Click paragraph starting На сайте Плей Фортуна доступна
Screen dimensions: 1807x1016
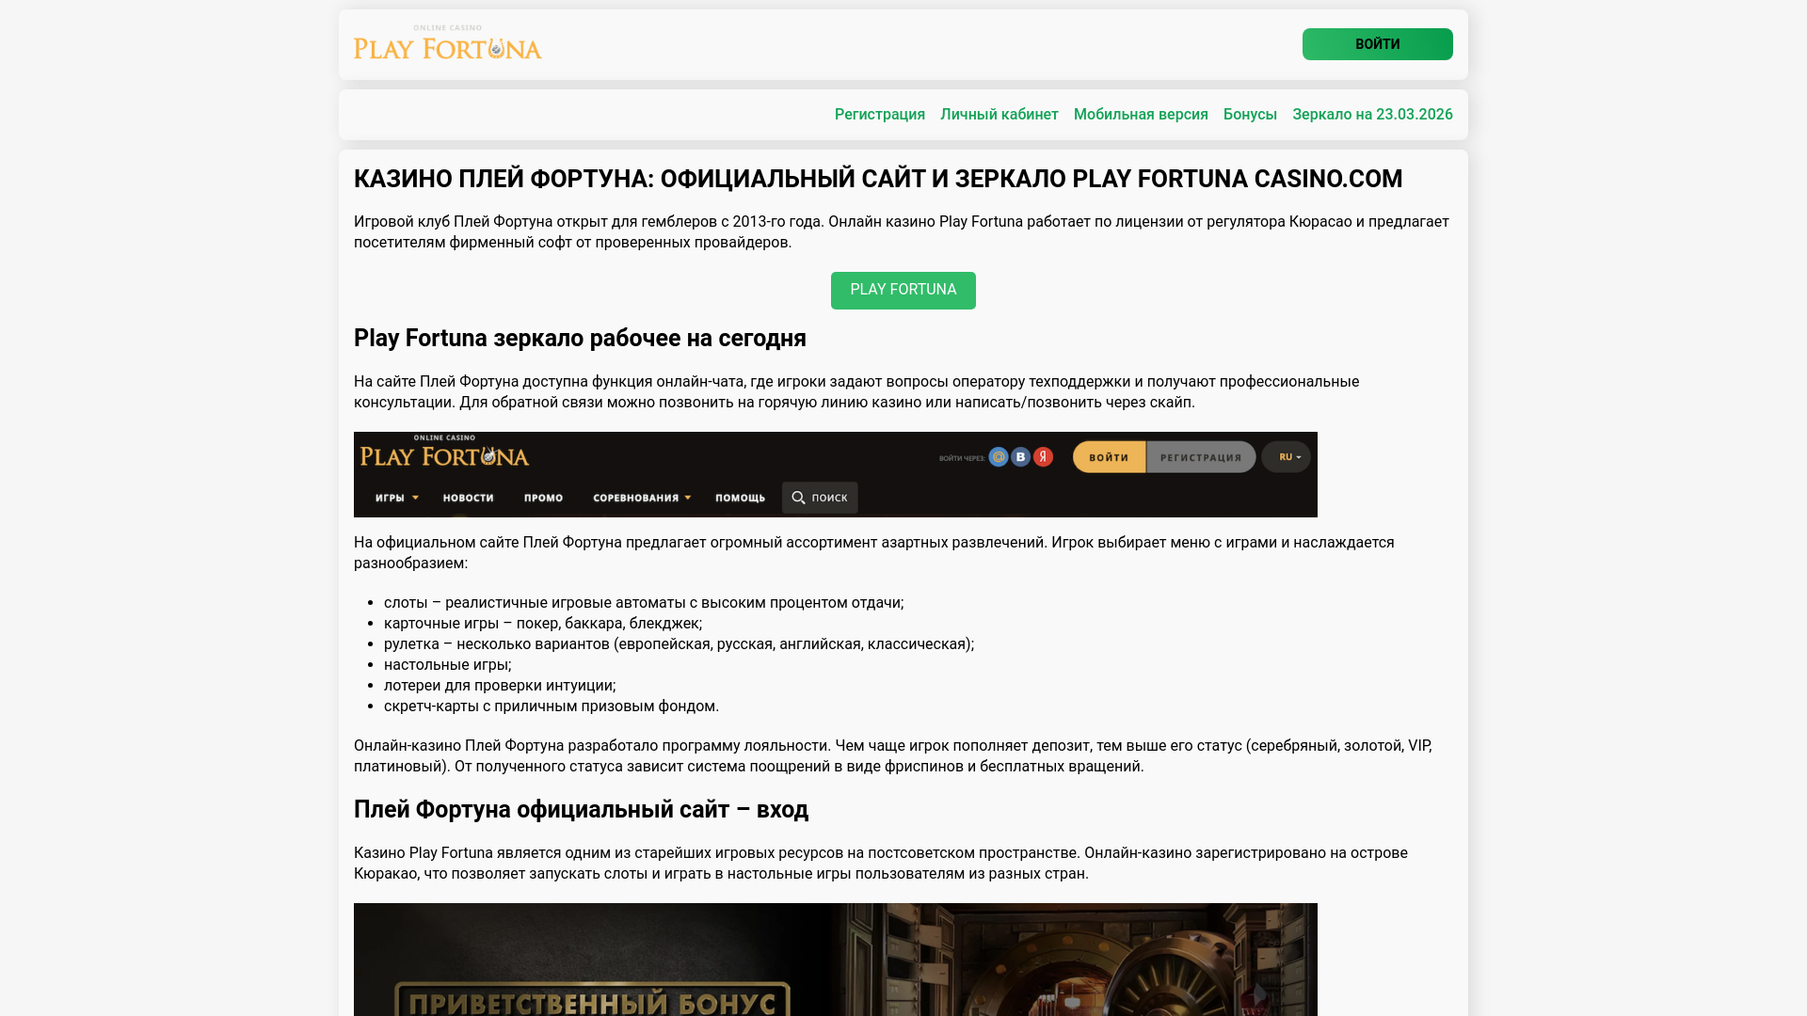point(856,392)
